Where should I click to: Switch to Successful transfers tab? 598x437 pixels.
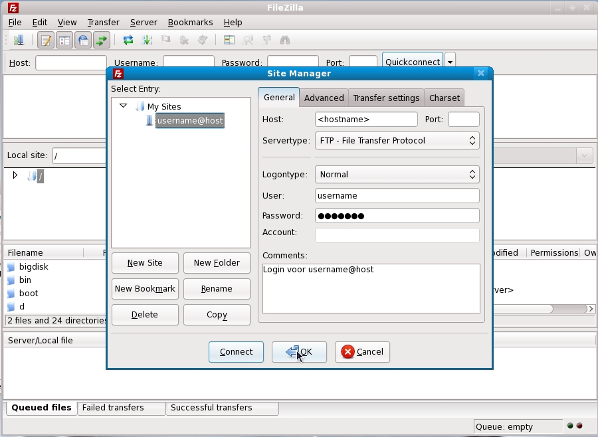pyautogui.click(x=222, y=408)
